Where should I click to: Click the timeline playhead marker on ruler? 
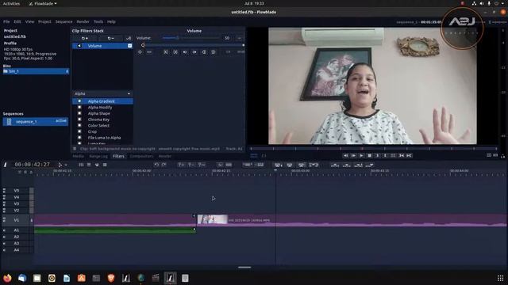[x=275, y=171]
